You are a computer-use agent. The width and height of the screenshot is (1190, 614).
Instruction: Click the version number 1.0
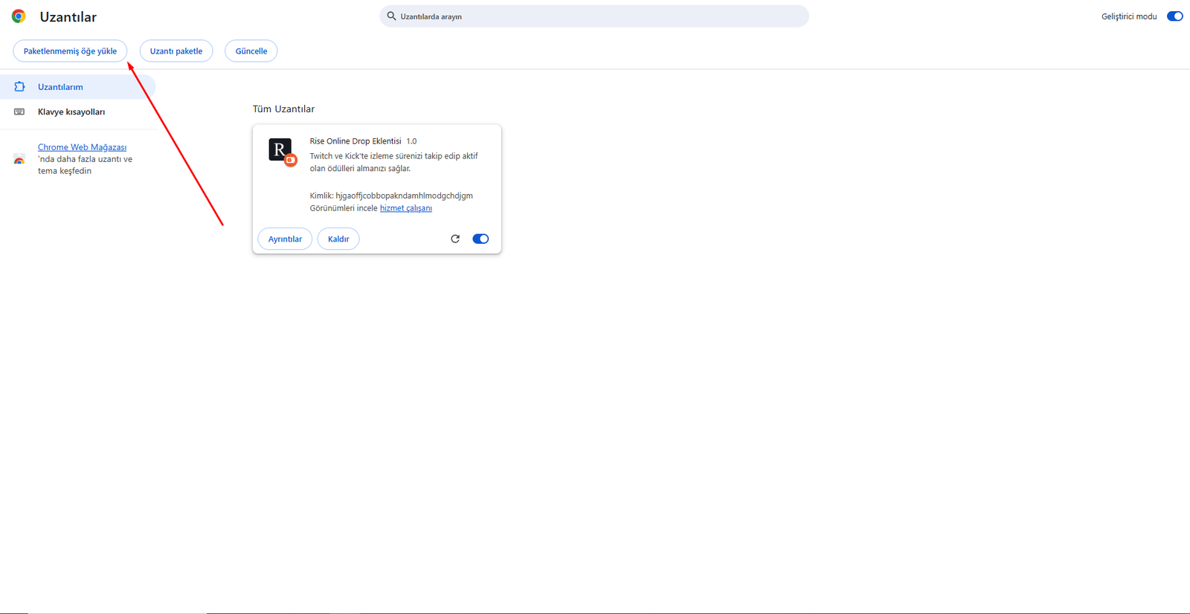click(411, 141)
